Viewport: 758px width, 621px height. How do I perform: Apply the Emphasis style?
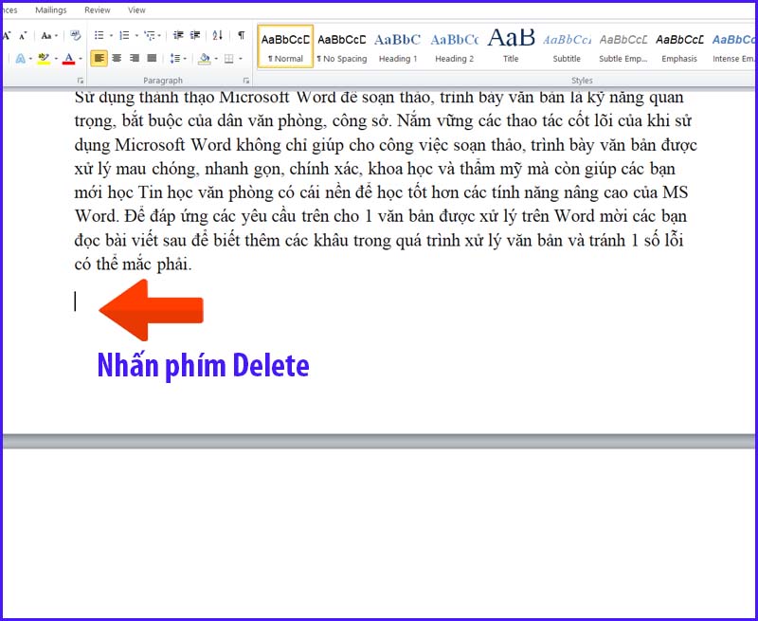[x=679, y=46]
